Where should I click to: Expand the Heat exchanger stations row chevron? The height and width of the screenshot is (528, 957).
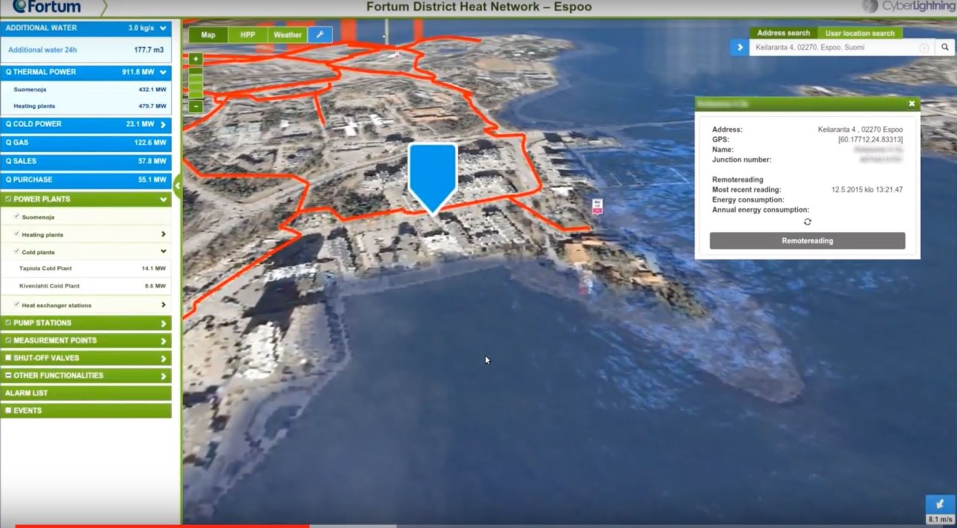tap(163, 305)
